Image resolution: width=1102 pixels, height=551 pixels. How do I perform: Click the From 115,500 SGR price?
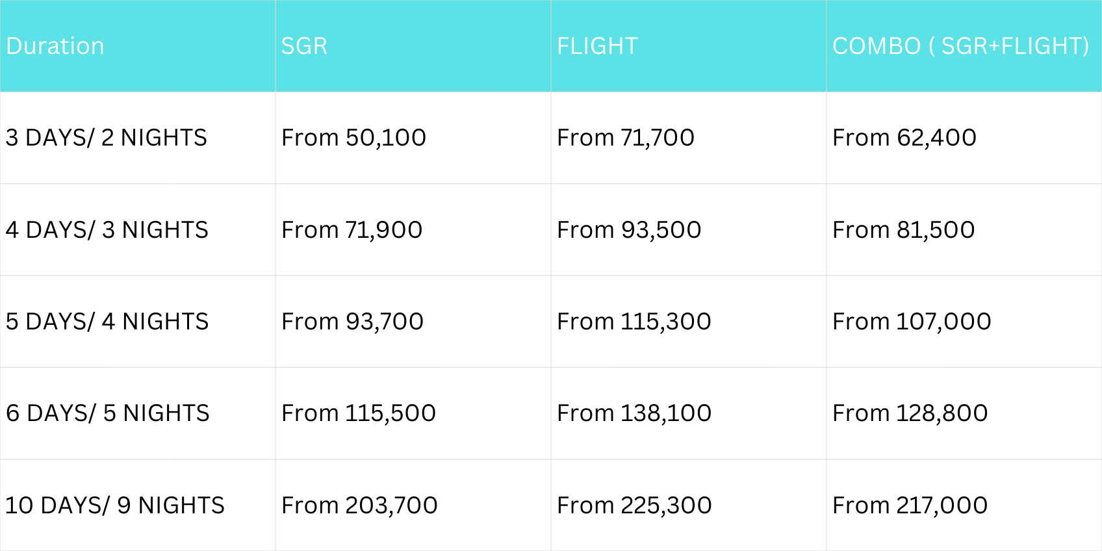tap(358, 413)
